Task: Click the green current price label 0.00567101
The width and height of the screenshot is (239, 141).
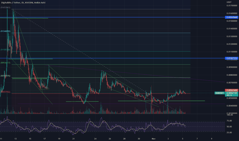Action: tap(232, 93)
